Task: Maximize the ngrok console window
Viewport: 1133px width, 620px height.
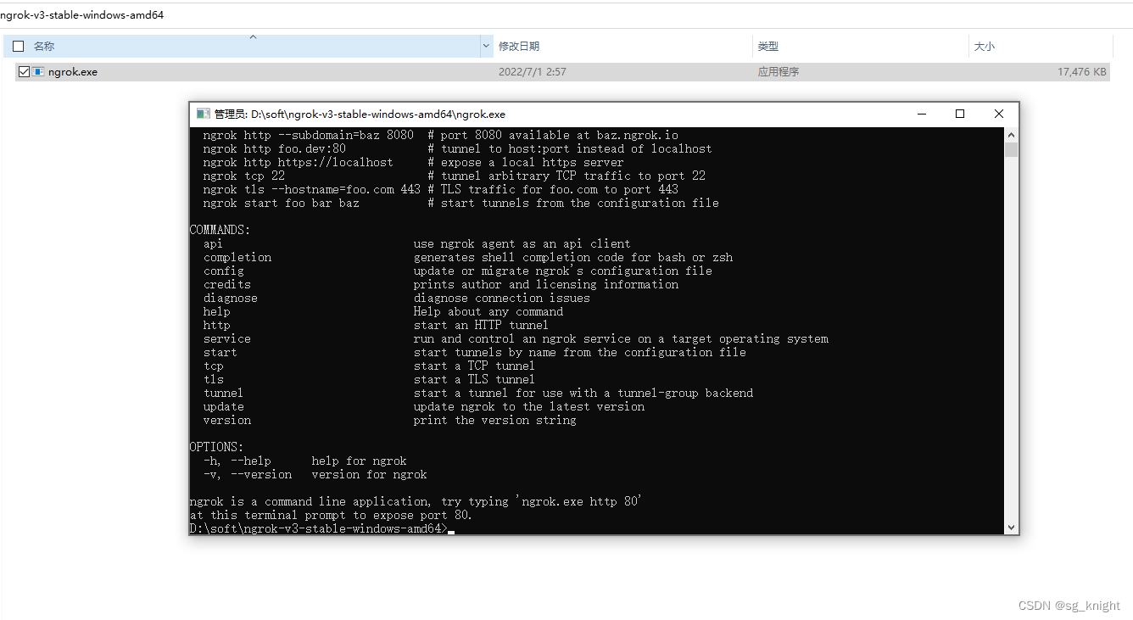Action: coord(960,114)
